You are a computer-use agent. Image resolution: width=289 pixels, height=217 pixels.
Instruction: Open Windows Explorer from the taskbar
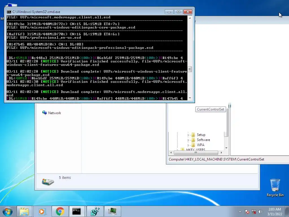coord(24,211)
